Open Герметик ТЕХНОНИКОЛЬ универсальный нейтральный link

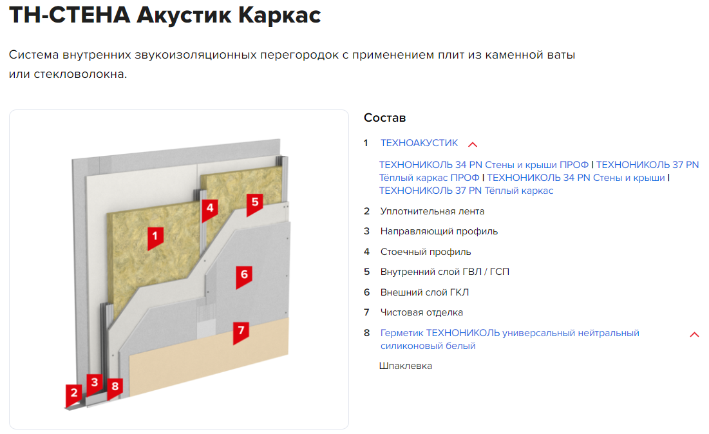pyautogui.click(x=509, y=339)
